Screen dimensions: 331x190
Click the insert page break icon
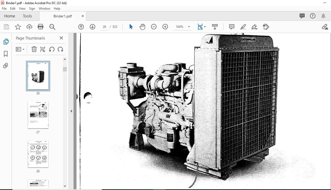click(43, 49)
